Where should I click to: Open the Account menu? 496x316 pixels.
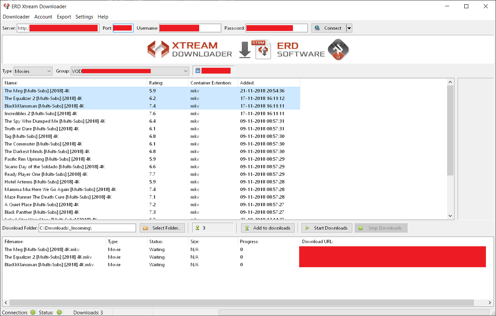click(x=43, y=17)
